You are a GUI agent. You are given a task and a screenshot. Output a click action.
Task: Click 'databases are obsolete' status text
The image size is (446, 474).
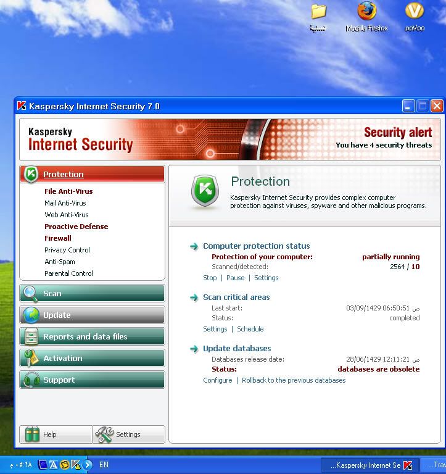click(379, 369)
